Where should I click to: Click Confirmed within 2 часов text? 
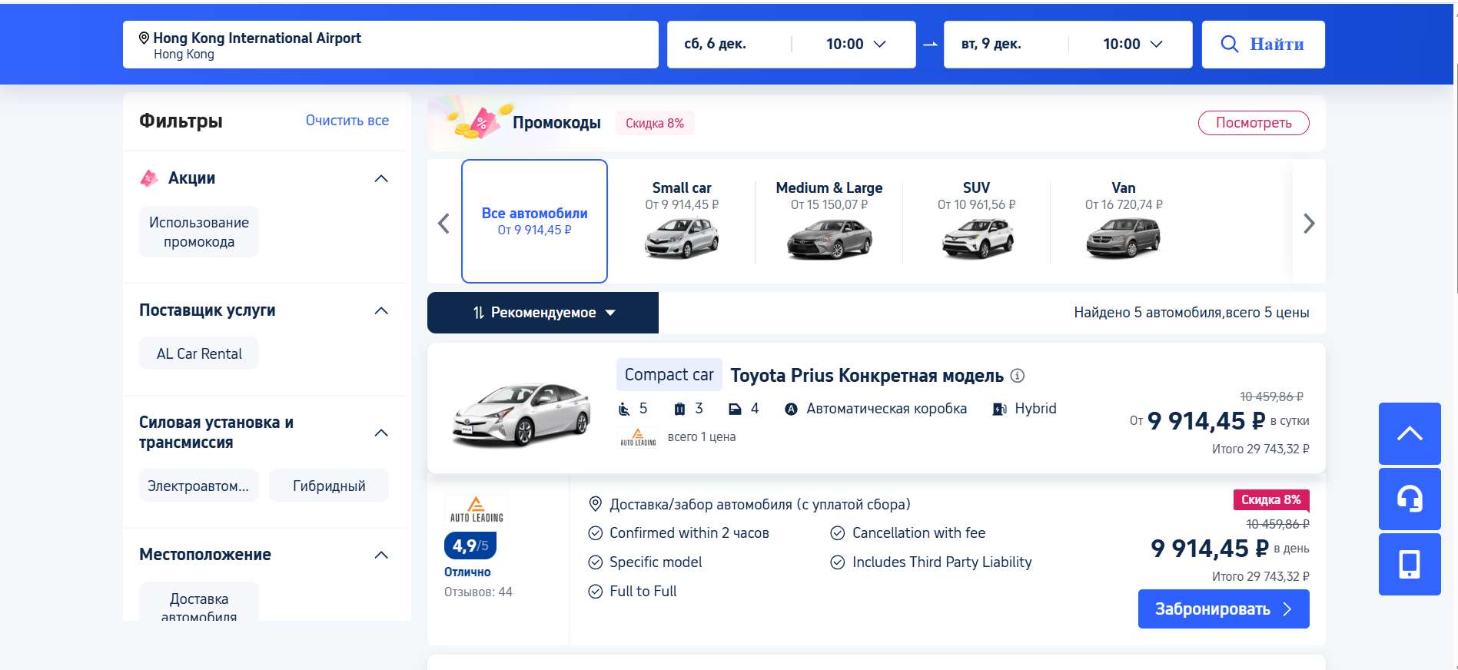(x=689, y=533)
